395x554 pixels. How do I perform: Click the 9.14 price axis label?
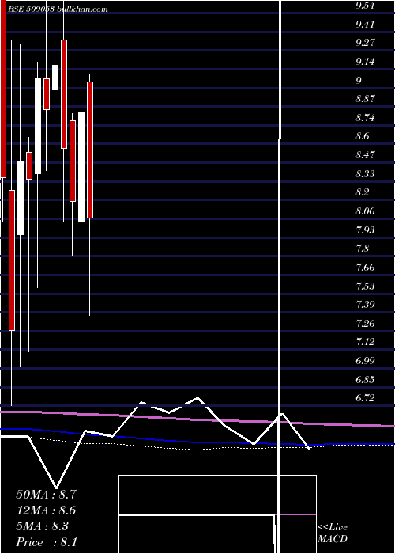tap(365, 62)
